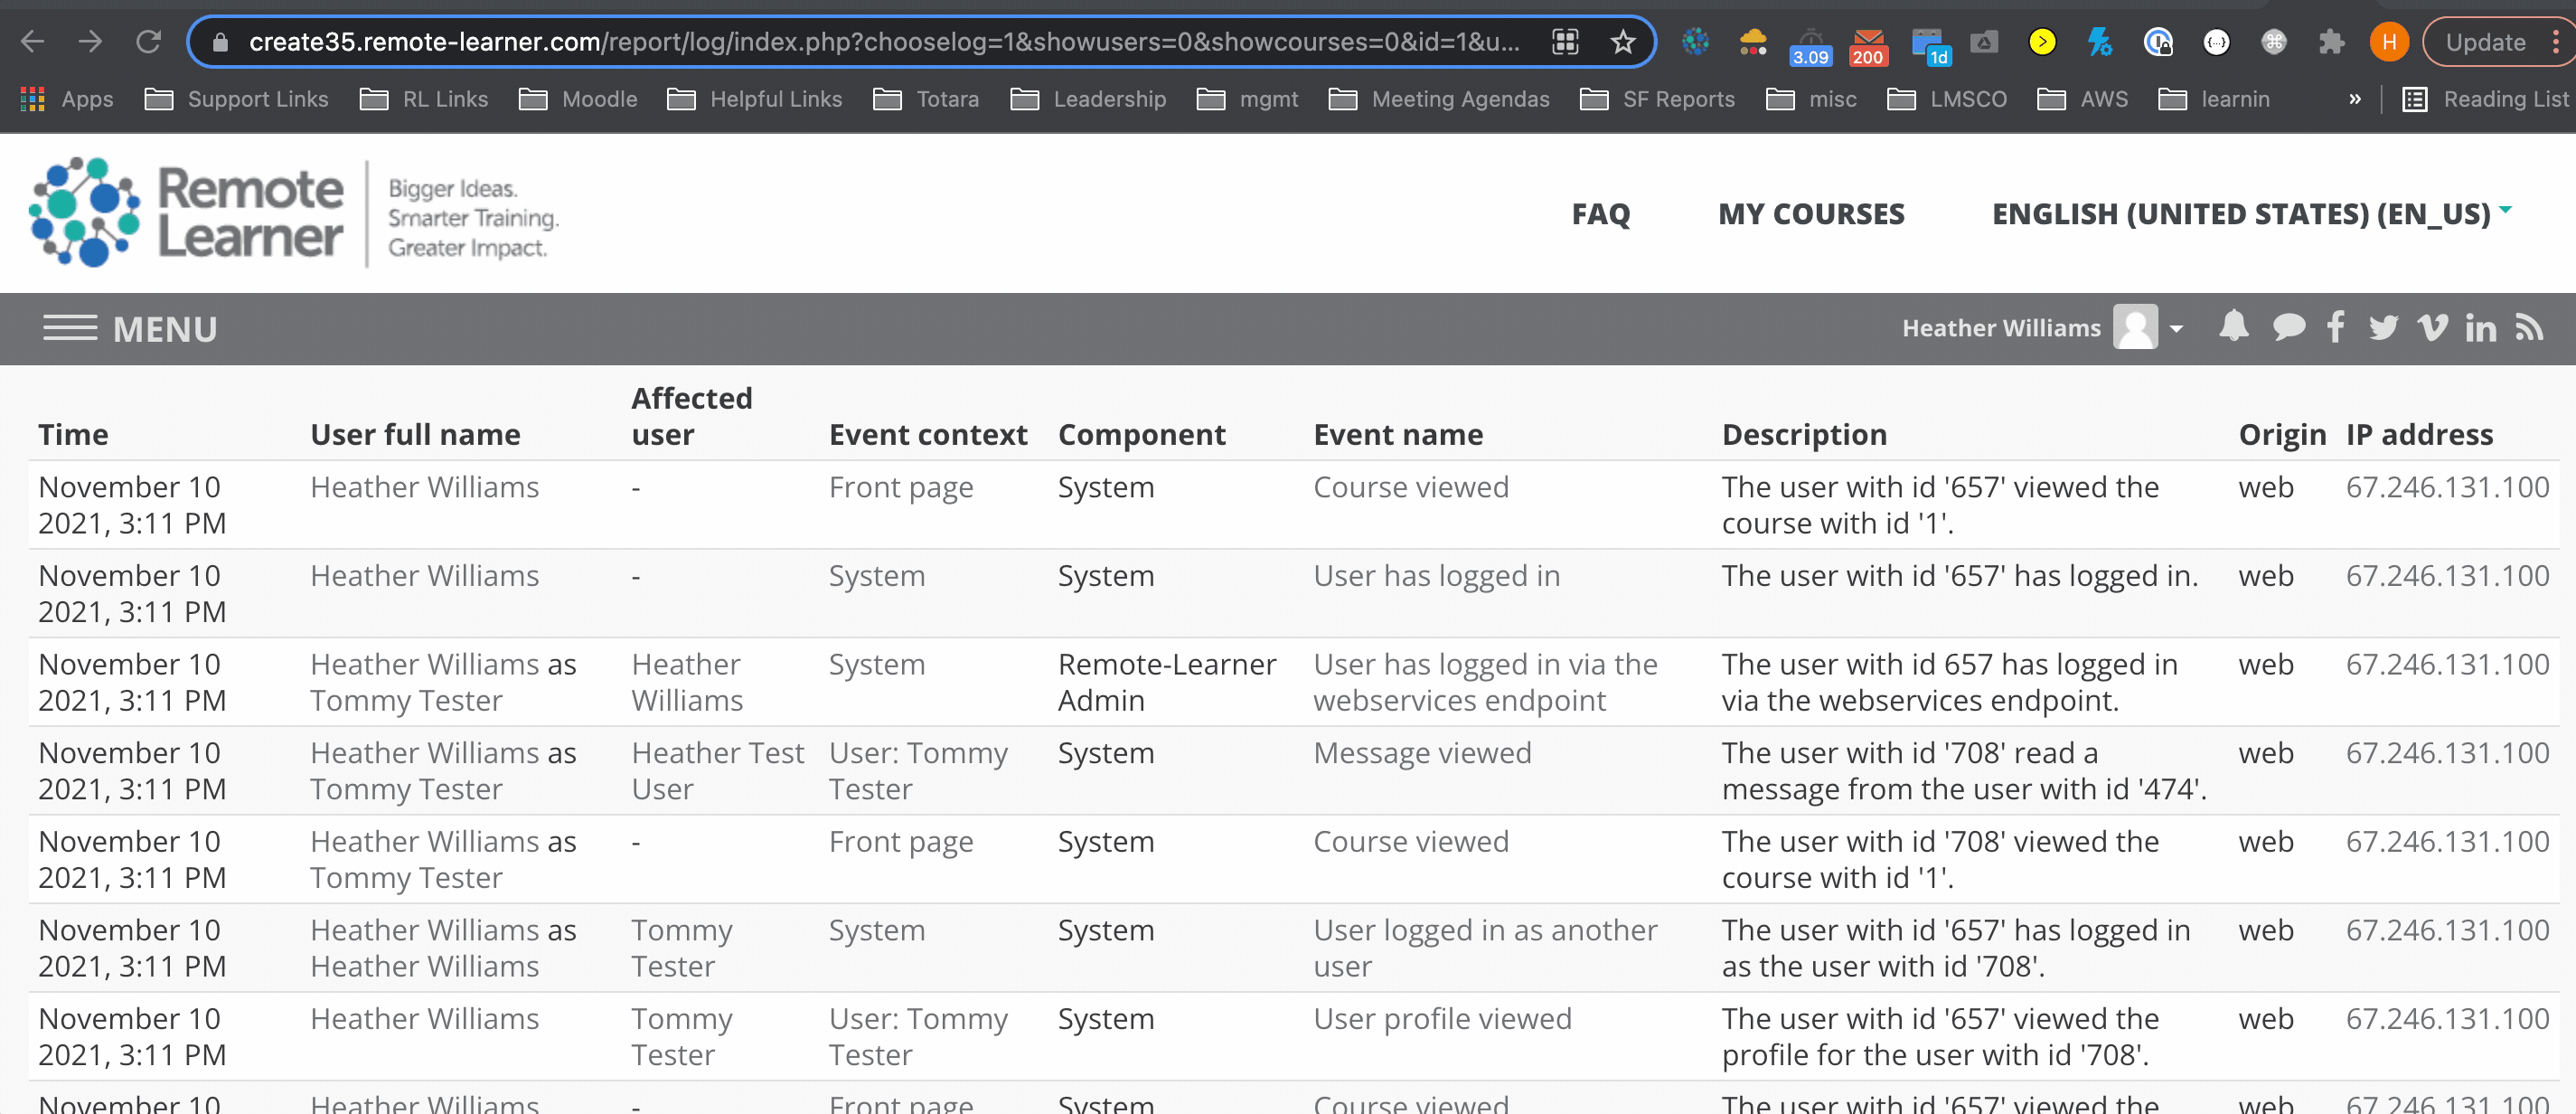Click the Remote-Learner Admin component cell

click(1167, 682)
